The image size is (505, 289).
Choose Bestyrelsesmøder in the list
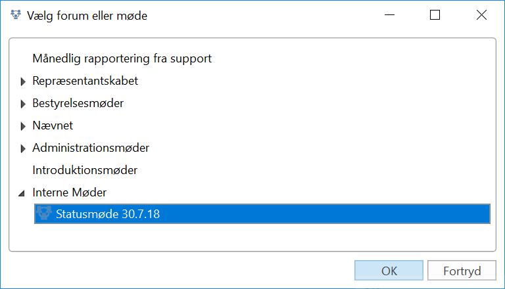point(78,104)
